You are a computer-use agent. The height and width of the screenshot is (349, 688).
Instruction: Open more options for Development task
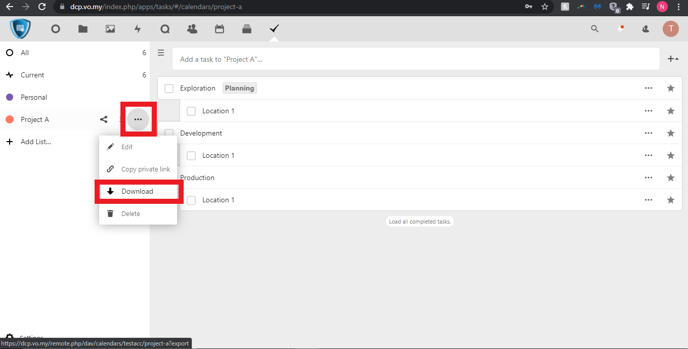click(649, 133)
